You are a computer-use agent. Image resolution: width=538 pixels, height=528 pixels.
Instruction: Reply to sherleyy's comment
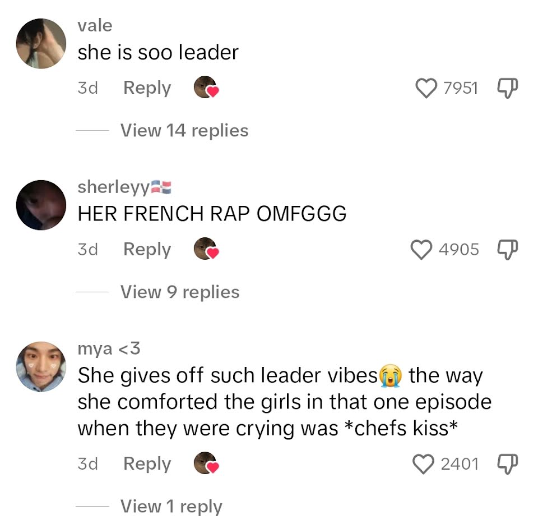pyautogui.click(x=147, y=249)
